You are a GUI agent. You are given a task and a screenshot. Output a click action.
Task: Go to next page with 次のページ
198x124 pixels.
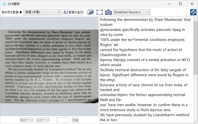pos(42,120)
